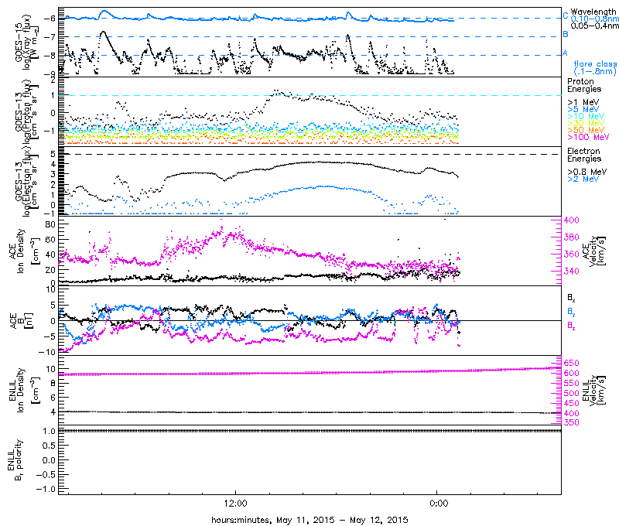Click the '350' ENLIL velocity tick label
The height and width of the screenshot is (526, 619).
coord(571,422)
